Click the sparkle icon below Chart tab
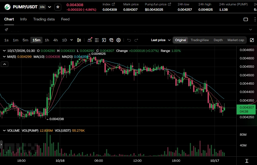 coord(6,30)
